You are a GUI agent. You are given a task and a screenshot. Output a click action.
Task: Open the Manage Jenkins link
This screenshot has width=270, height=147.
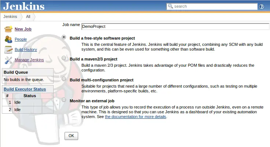pos(29,60)
